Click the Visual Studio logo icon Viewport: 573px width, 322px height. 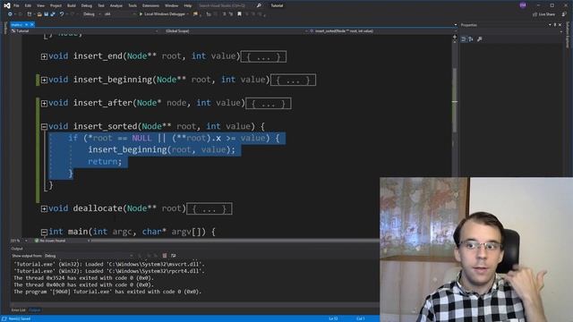pyautogui.click(x=6, y=5)
